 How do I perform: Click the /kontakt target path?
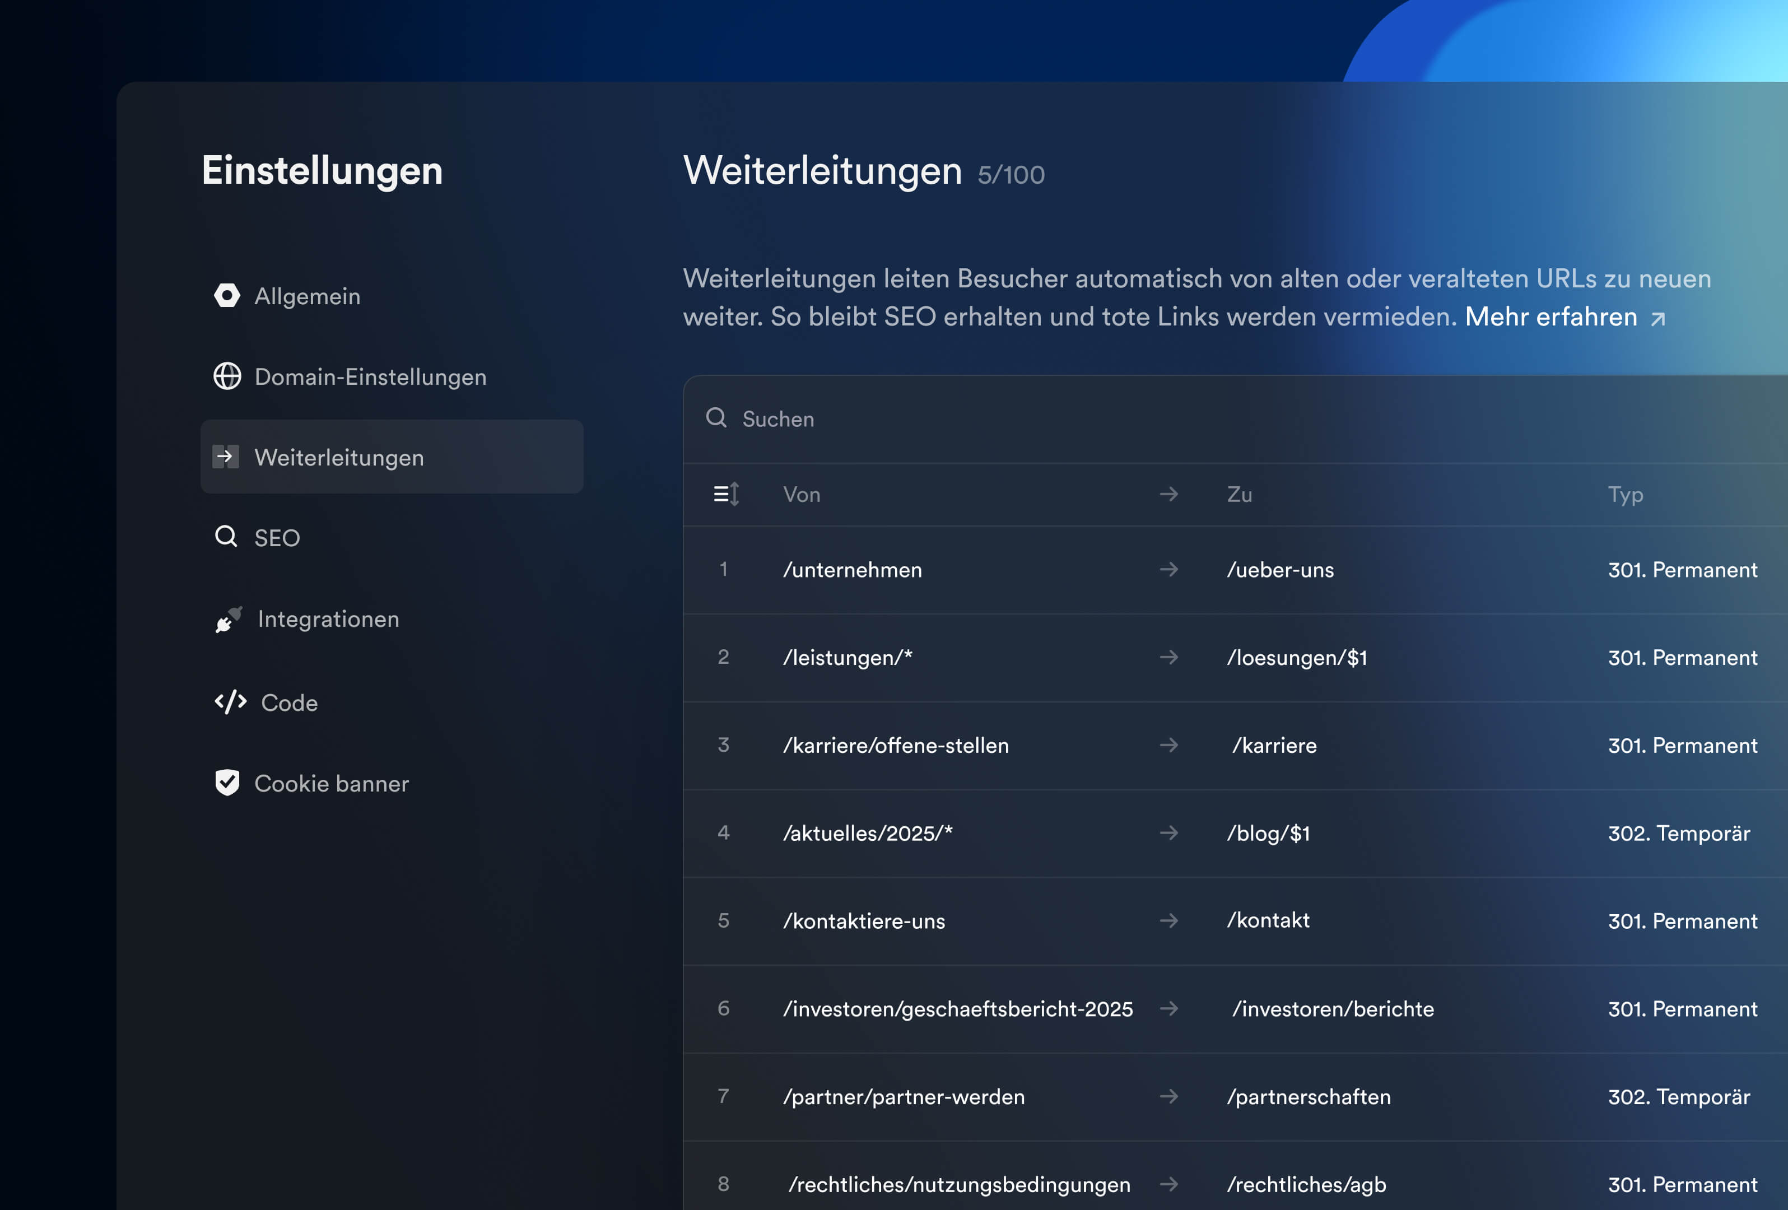click(x=1268, y=920)
